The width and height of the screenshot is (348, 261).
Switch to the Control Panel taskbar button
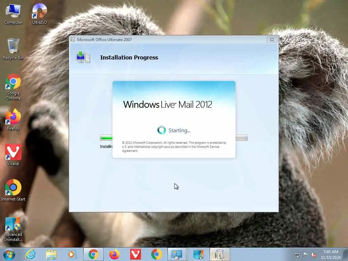tap(177, 254)
